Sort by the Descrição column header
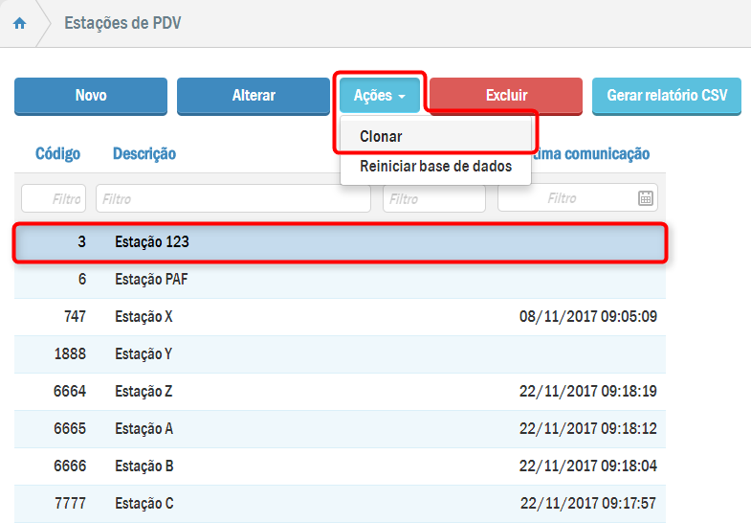The height and width of the screenshot is (523, 751). click(144, 154)
